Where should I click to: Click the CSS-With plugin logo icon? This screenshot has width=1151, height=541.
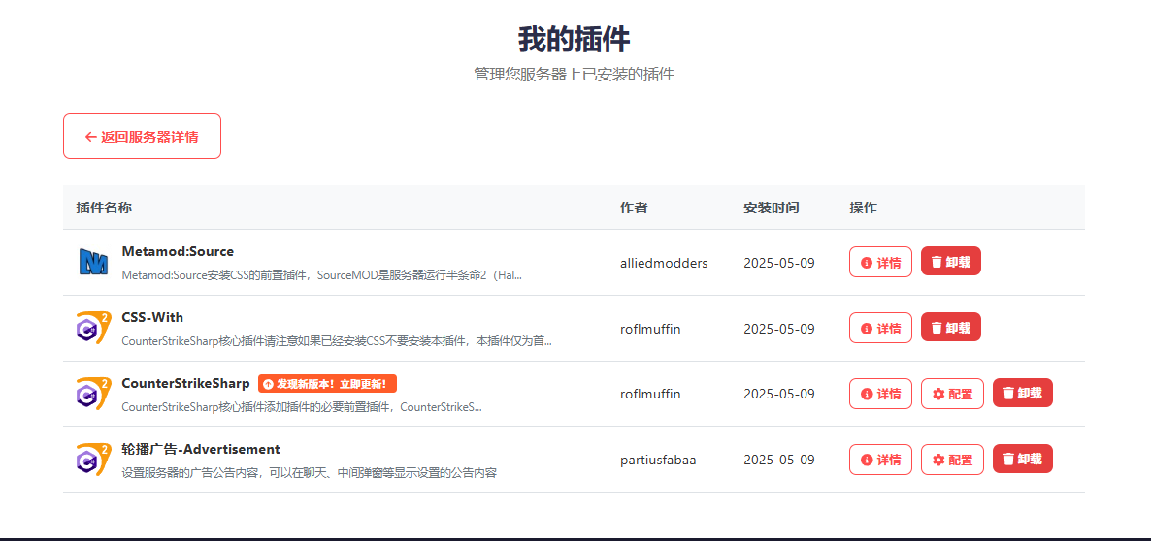93,328
